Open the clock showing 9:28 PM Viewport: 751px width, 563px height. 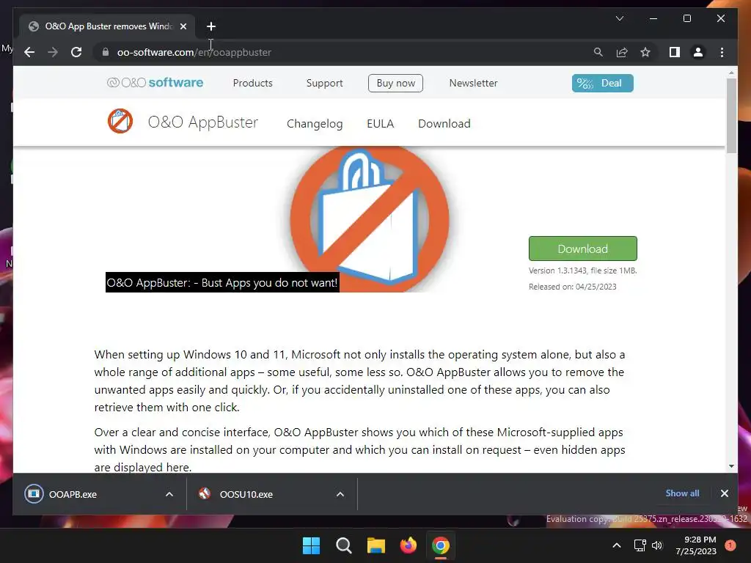[x=696, y=545]
